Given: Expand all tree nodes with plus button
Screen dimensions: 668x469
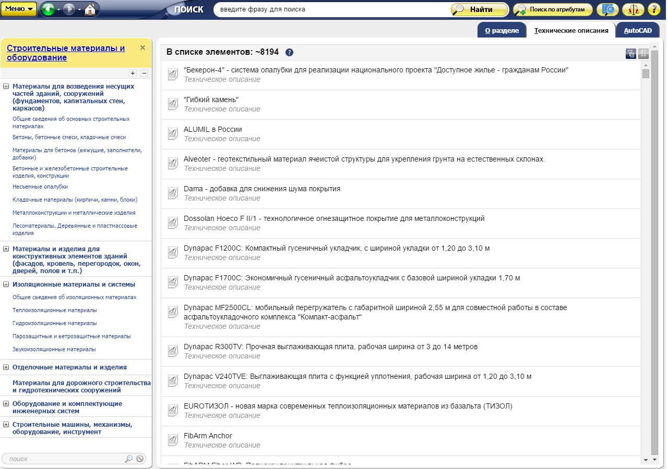Looking at the screenshot, I should pos(133,73).
